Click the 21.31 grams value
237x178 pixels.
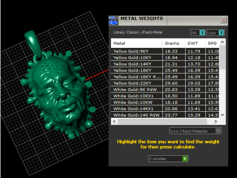click(171, 64)
